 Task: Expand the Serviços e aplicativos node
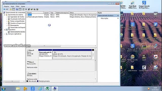5,34
